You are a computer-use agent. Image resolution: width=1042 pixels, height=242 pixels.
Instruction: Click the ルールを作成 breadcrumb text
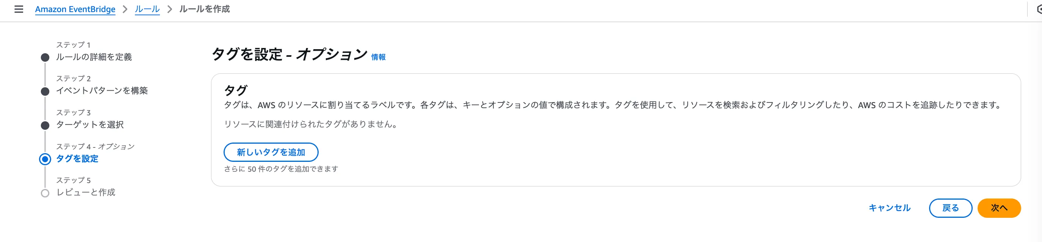(x=204, y=9)
